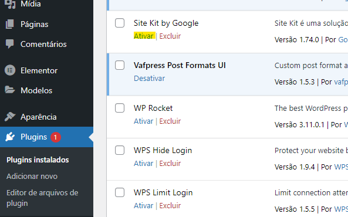
Task: Open Editor de arquivos de plugin
Action: pyautogui.click(x=42, y=198)
